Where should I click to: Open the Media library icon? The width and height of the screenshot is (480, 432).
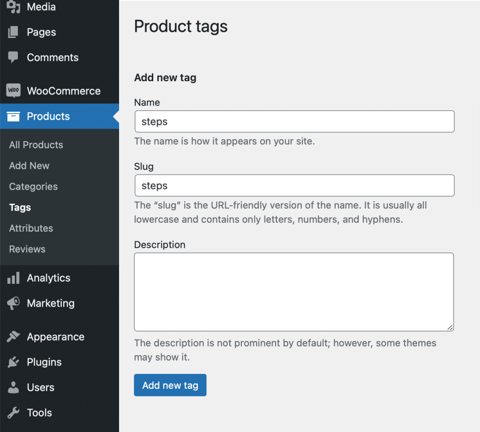[x=13, y=7]
